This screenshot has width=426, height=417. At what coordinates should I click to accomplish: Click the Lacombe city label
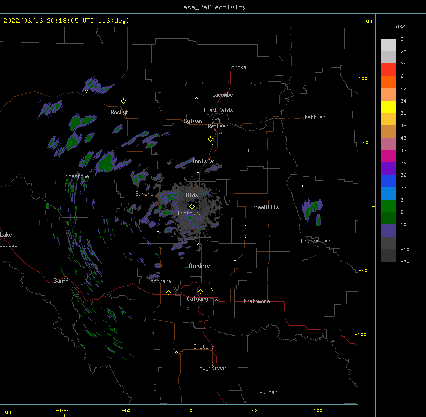(222, 95)
